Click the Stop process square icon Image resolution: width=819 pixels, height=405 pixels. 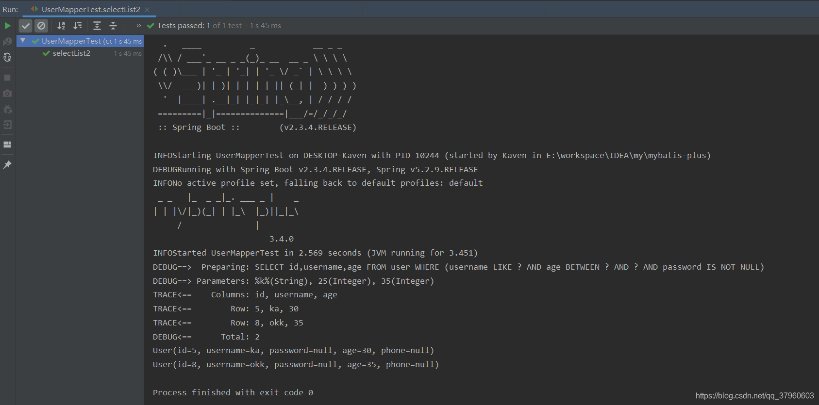[x=7, y=78]
